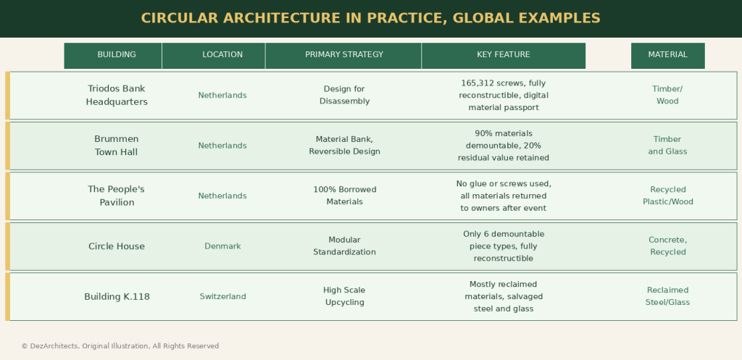The image size is (742, 360).
Task: Select the LOCATION column header
Action: point(222,55)
